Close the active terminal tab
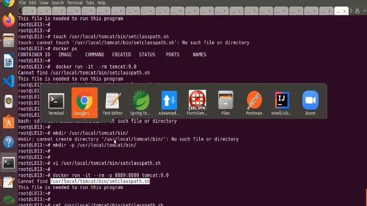367x206 pixels. click(344, 11)
